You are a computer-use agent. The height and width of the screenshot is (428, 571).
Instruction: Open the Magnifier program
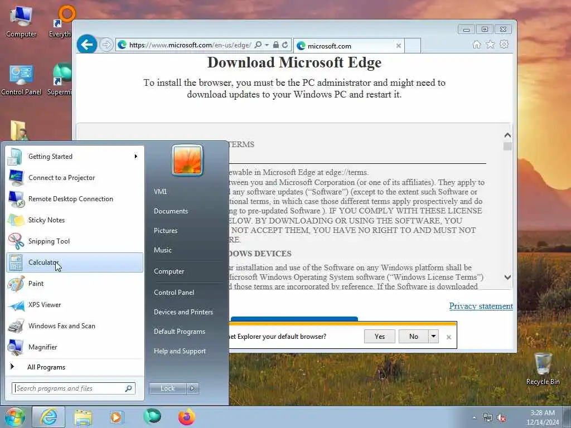pyautogui.click(x=75, y=347)
